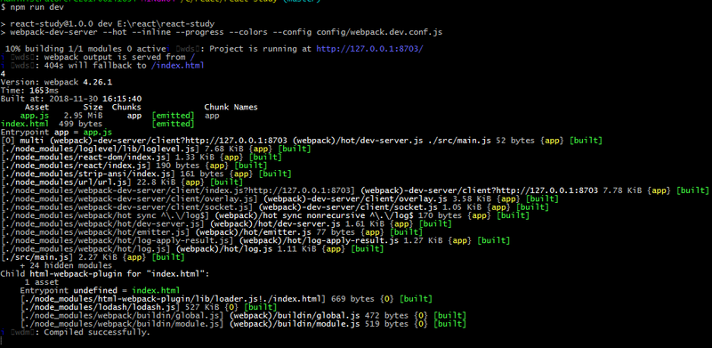
Task: Click the "config/webpack.dev.conf.js" config path
Action: (380, 32)
